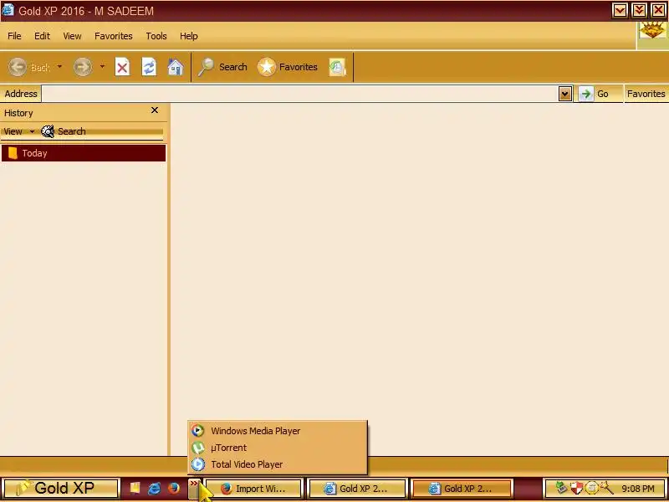Click the yellow folder quick launch icon
The height and width of the screenshot is (502, 669).
(135, 488)
